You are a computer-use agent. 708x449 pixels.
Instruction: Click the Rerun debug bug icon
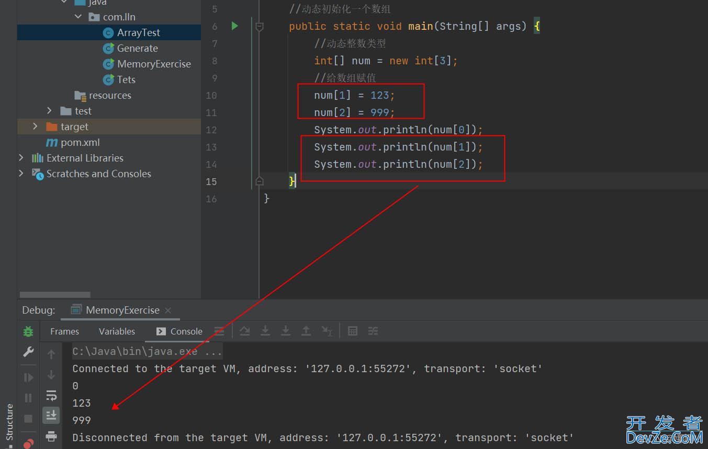coord(28,331)
